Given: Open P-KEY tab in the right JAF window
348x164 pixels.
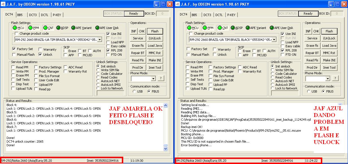Looking at the screenshot, I should [231, 15].
